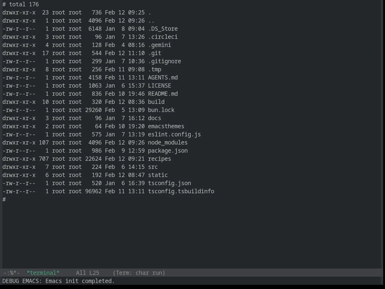Click the 16:39 timestamp of tsconfig.json
385x289 pixels.
[x=136, y=183]
